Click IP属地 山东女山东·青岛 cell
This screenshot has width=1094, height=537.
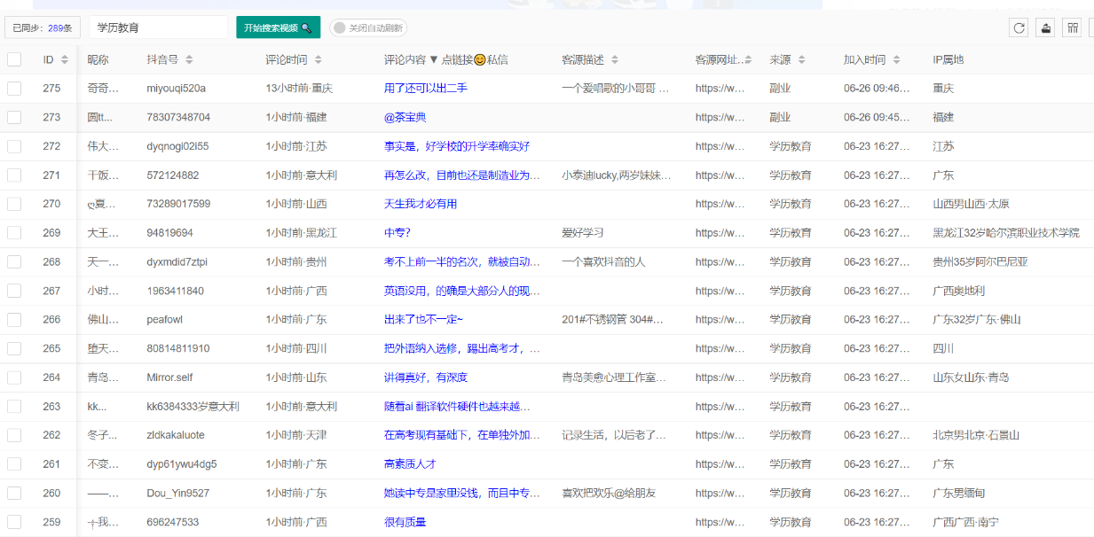(x=971, y=377)
